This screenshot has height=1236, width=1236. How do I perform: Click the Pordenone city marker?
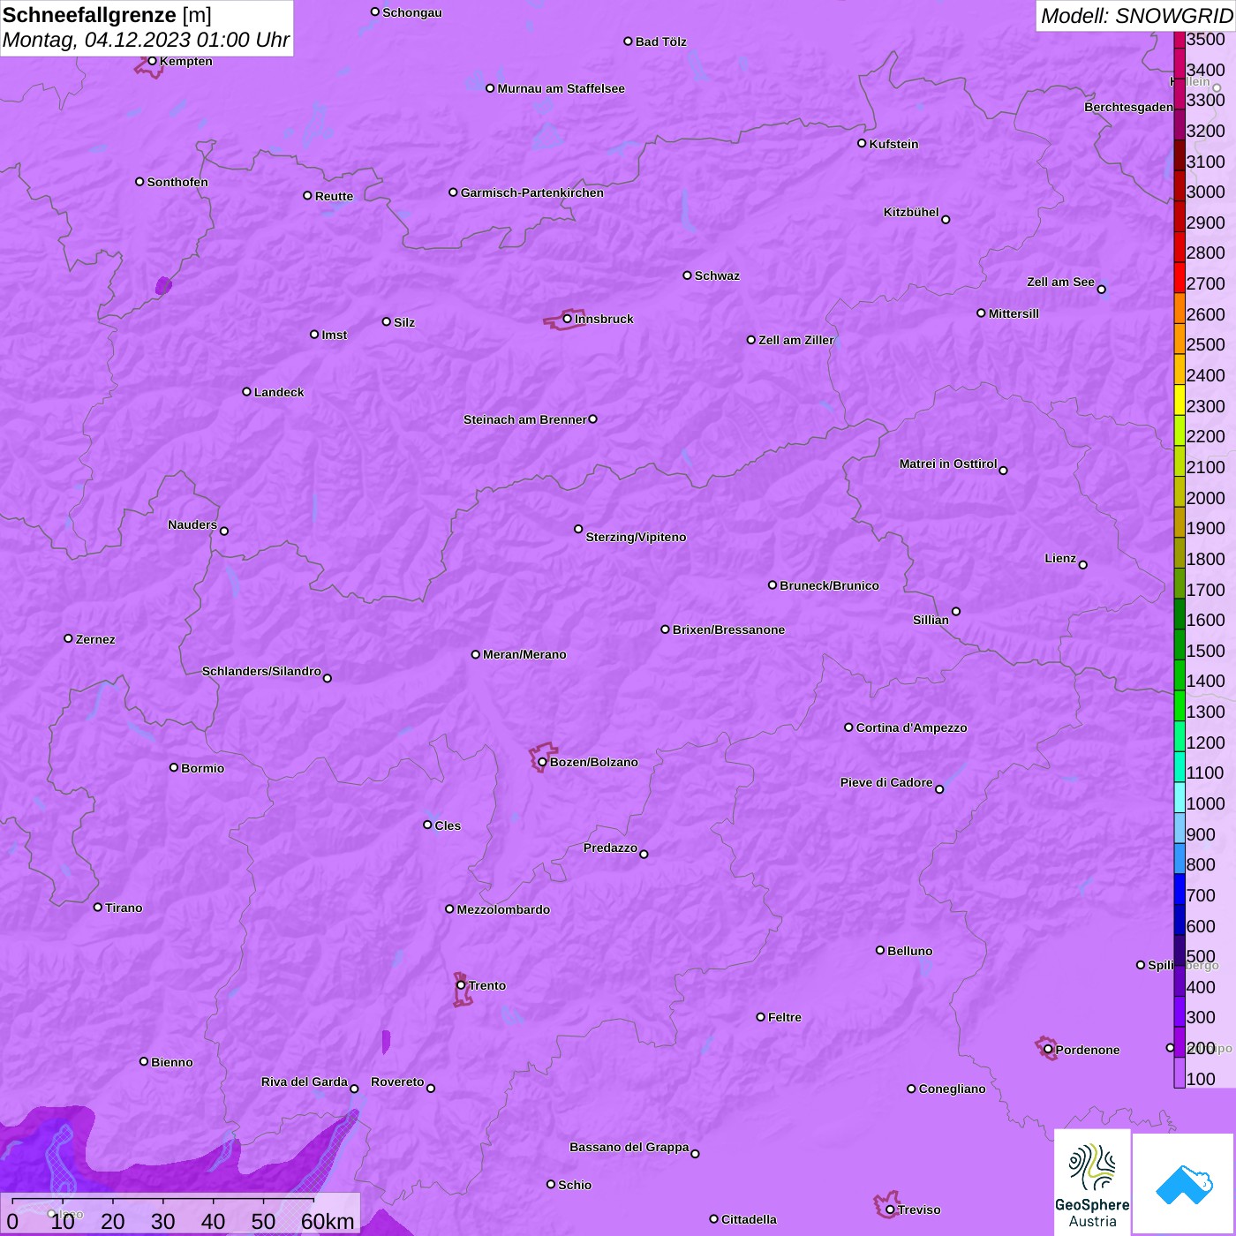[x=1048, y=1050]
